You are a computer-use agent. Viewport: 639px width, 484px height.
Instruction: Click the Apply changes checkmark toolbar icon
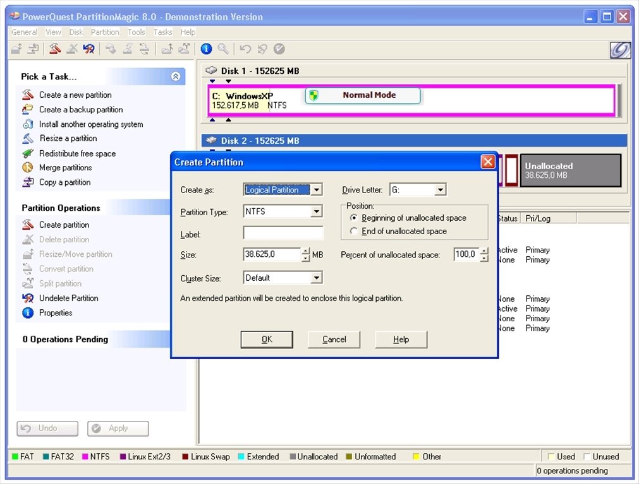click(279, 49)
